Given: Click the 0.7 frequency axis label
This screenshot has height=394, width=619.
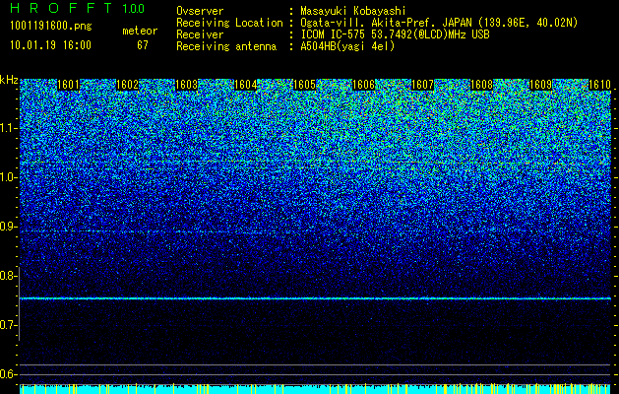Looking at the screenshot, I should pyautogui.click(x=8, y=325).
